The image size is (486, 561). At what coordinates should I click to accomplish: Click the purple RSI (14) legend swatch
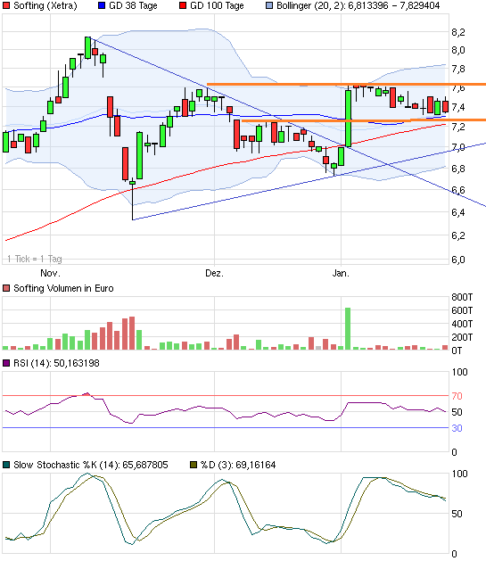pyautogui.click(x=6, y=363)
